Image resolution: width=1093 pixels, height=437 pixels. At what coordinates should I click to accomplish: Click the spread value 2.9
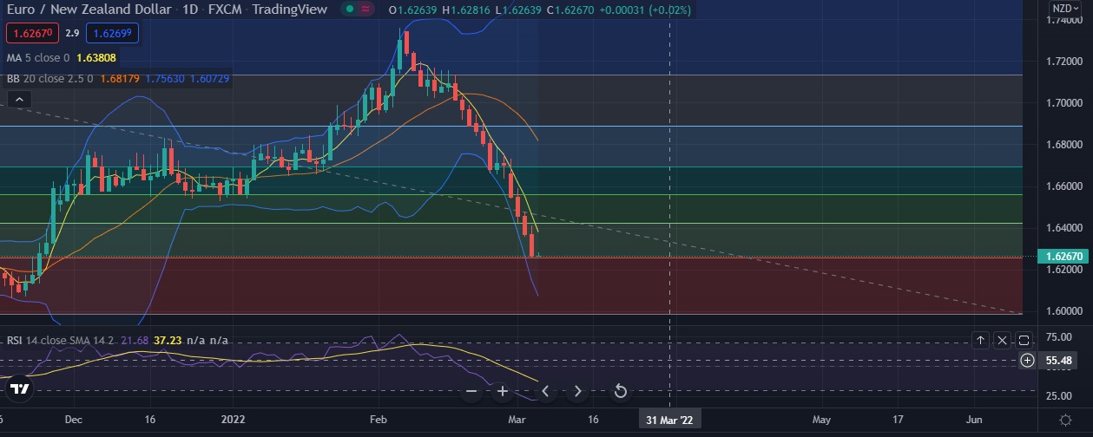tap(72, 34)
